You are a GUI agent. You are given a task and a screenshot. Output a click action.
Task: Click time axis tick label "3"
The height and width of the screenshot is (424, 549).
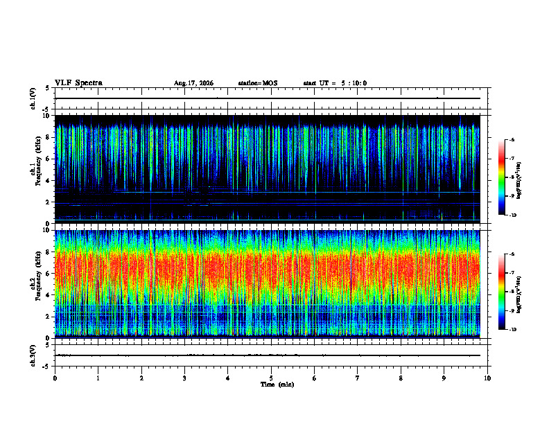(184, 378)
